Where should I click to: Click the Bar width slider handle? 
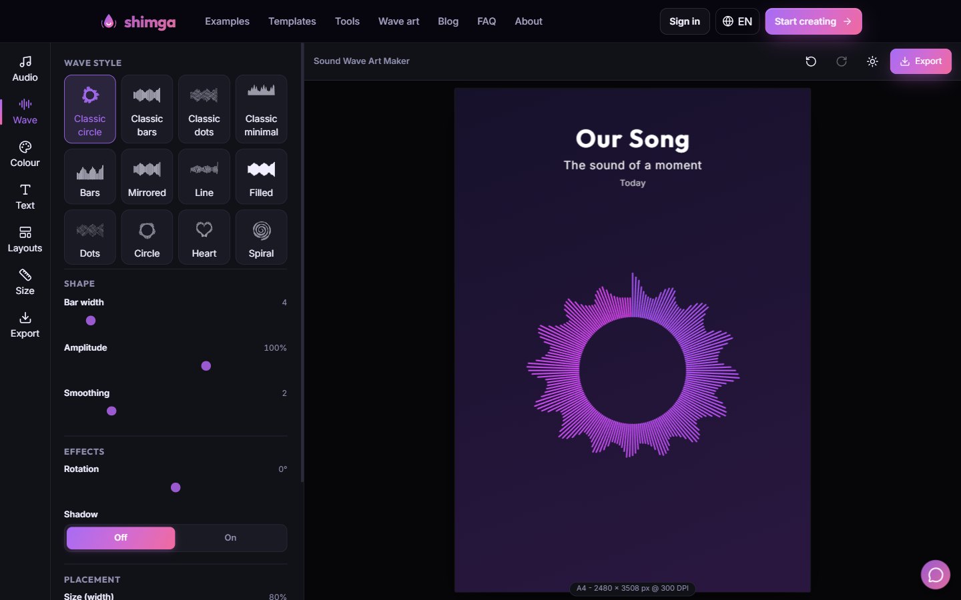[x=91, y=321]
